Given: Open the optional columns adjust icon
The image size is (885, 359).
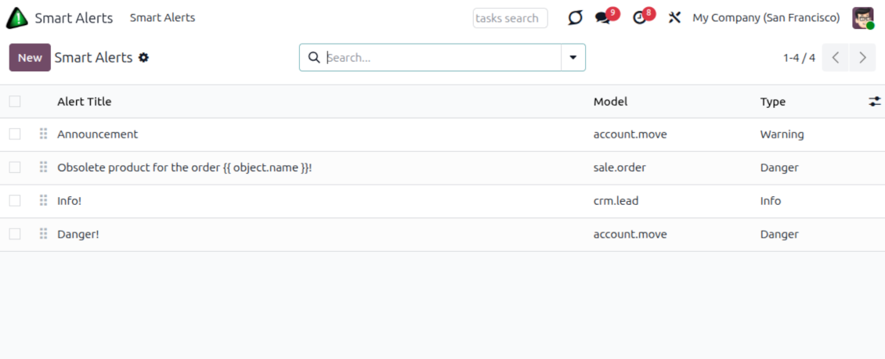Looking at the screenshot, I should (875, 102).
